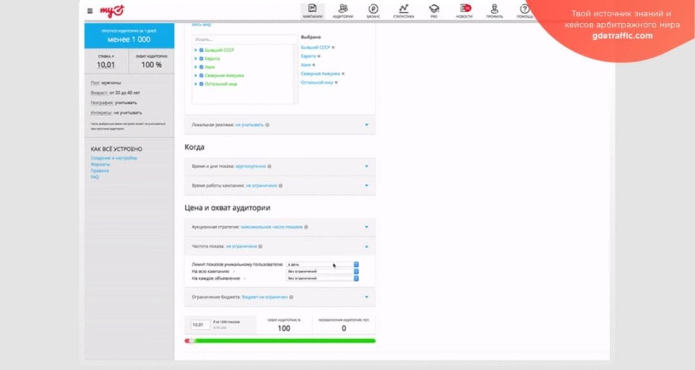This screenshot has height=370, width=695.
Task: Open the Создание и настройка help link
Action: (114, 158)
